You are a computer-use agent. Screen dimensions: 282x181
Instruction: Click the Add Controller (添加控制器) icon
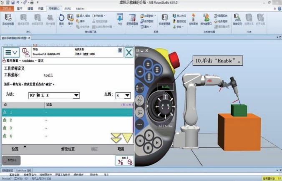[x=8, y=20]
